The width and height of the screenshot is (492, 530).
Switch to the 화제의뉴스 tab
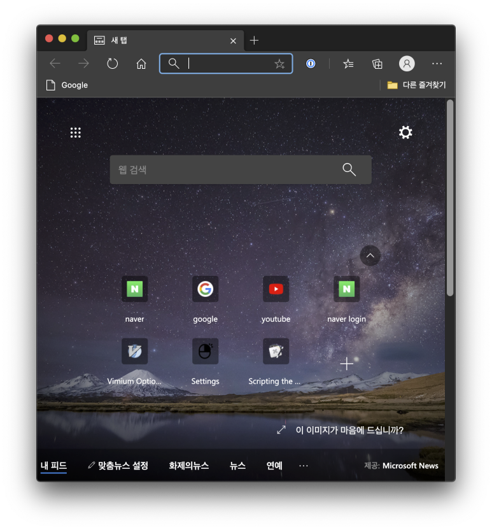click(188, 466)
